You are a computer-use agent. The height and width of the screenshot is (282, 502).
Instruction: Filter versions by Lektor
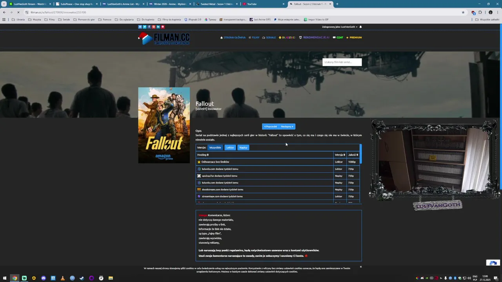pos(230,148)
